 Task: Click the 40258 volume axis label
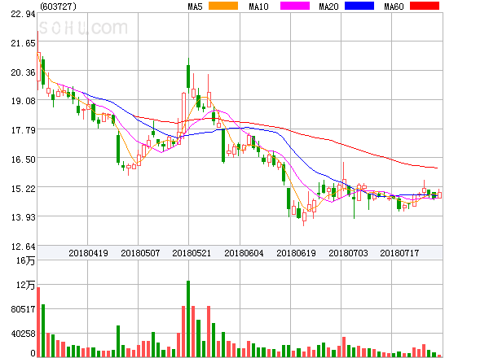(23, 334)
